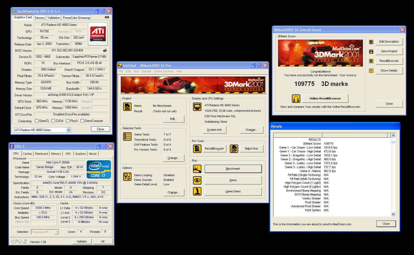The height and width of the screenshot is (255, 414).
Task: Click the Validate button in CPU-Z
Action: [x=82, y=241]
